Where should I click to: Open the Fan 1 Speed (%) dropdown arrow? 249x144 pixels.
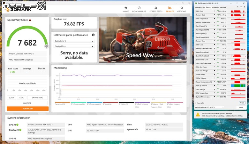215,26
